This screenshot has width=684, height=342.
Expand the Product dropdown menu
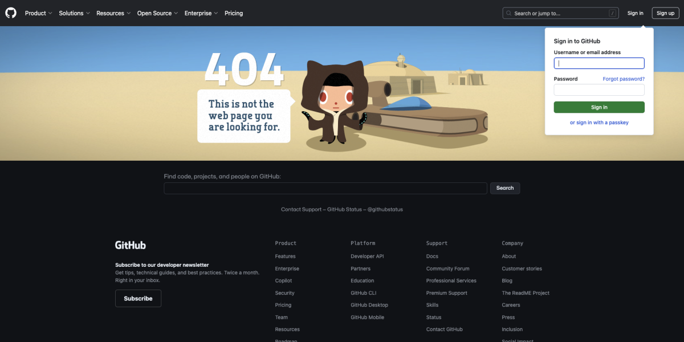38,13
